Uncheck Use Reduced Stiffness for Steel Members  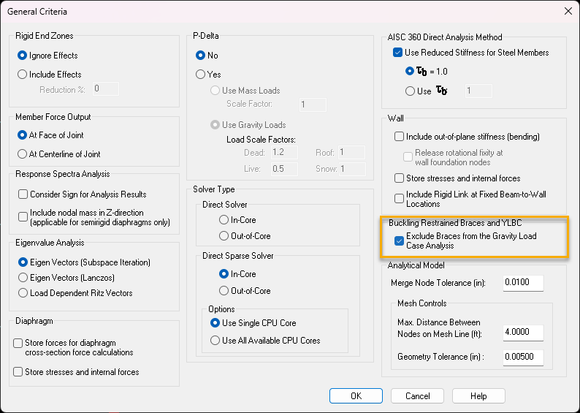398,53
